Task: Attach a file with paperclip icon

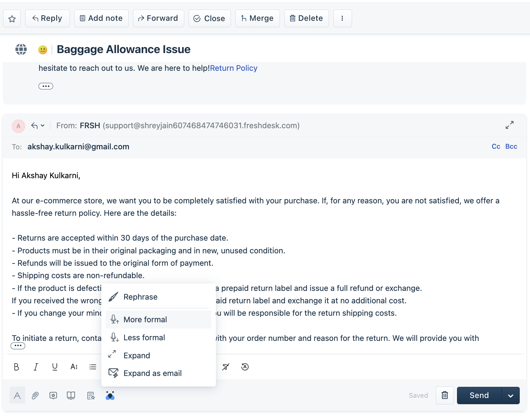Action: click(35, 396)
